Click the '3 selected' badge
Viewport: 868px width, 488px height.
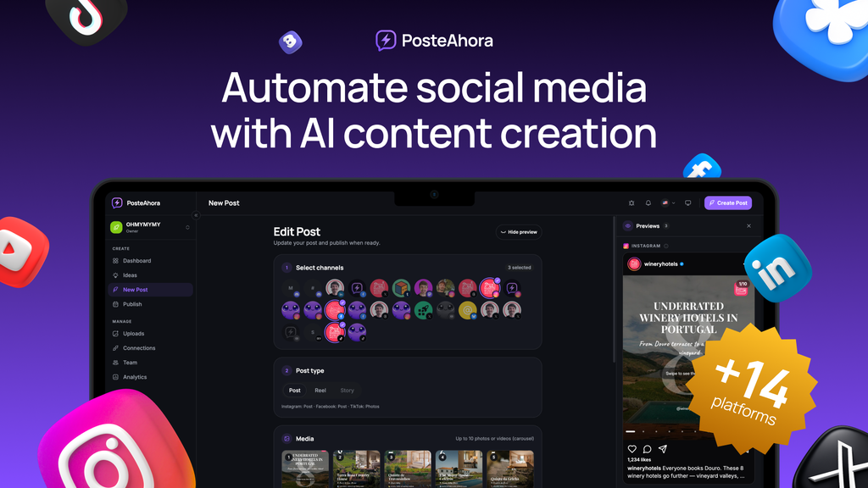pyautogui.click(x=520, y=268)
